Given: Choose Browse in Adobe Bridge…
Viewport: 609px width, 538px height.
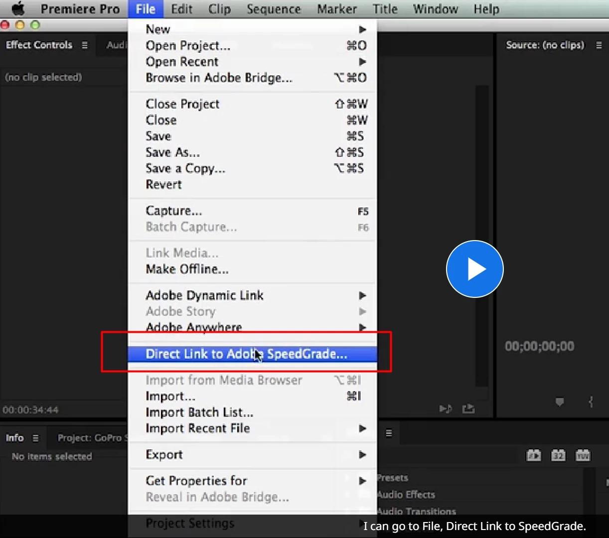Looking at the screenshot, I should pyautogui.click(x=253, y=78).
